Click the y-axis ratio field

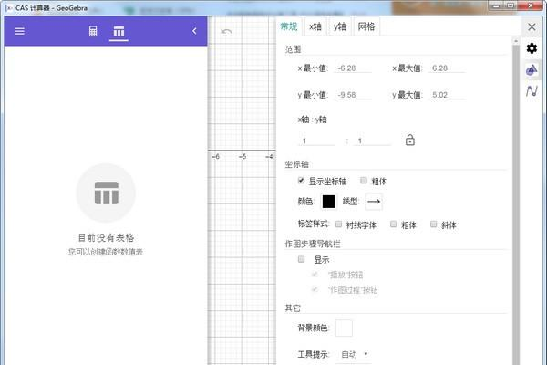[372, 141]
